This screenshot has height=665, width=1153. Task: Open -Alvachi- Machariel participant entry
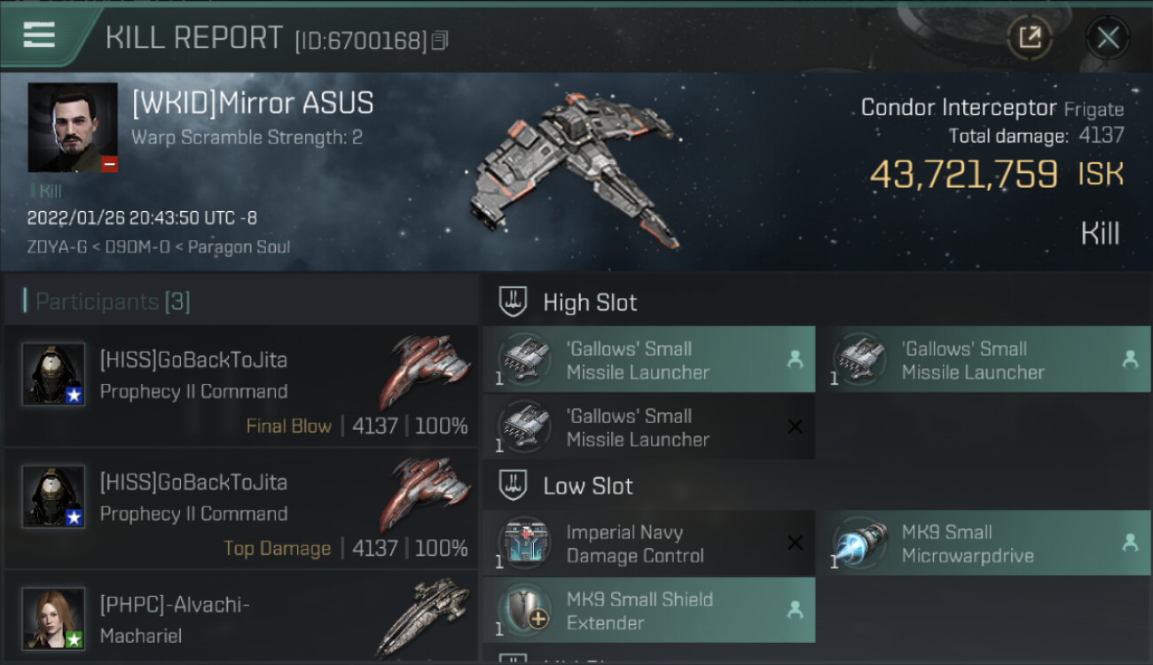point(241,616)
